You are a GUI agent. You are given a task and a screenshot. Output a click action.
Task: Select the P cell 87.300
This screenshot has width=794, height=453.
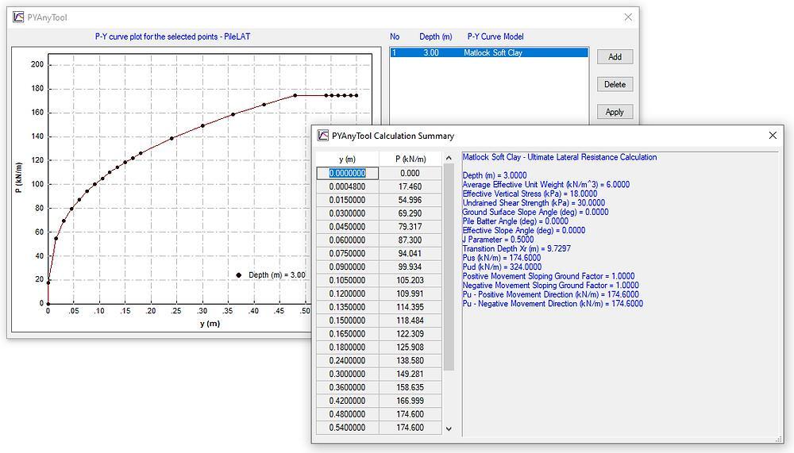(x=410, y=240)
